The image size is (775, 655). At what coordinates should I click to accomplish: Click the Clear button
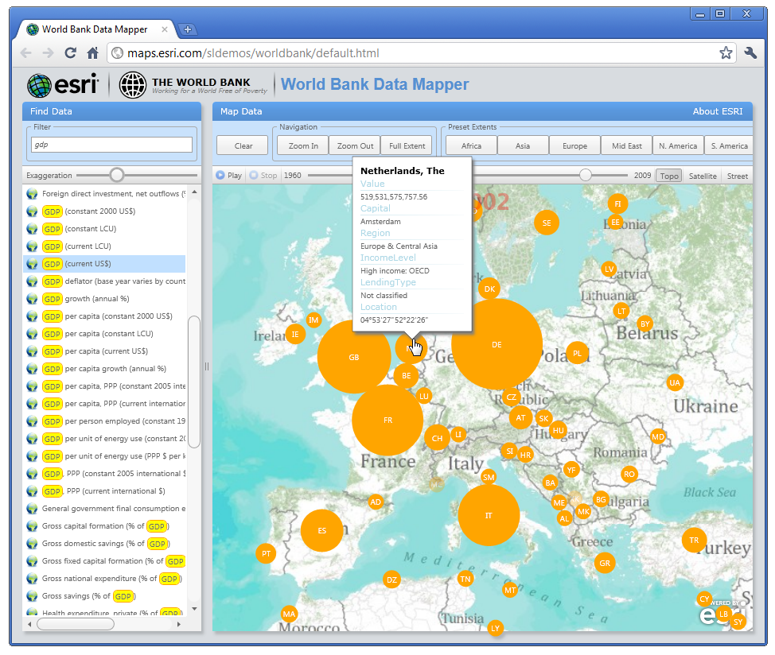pos(243,145)
